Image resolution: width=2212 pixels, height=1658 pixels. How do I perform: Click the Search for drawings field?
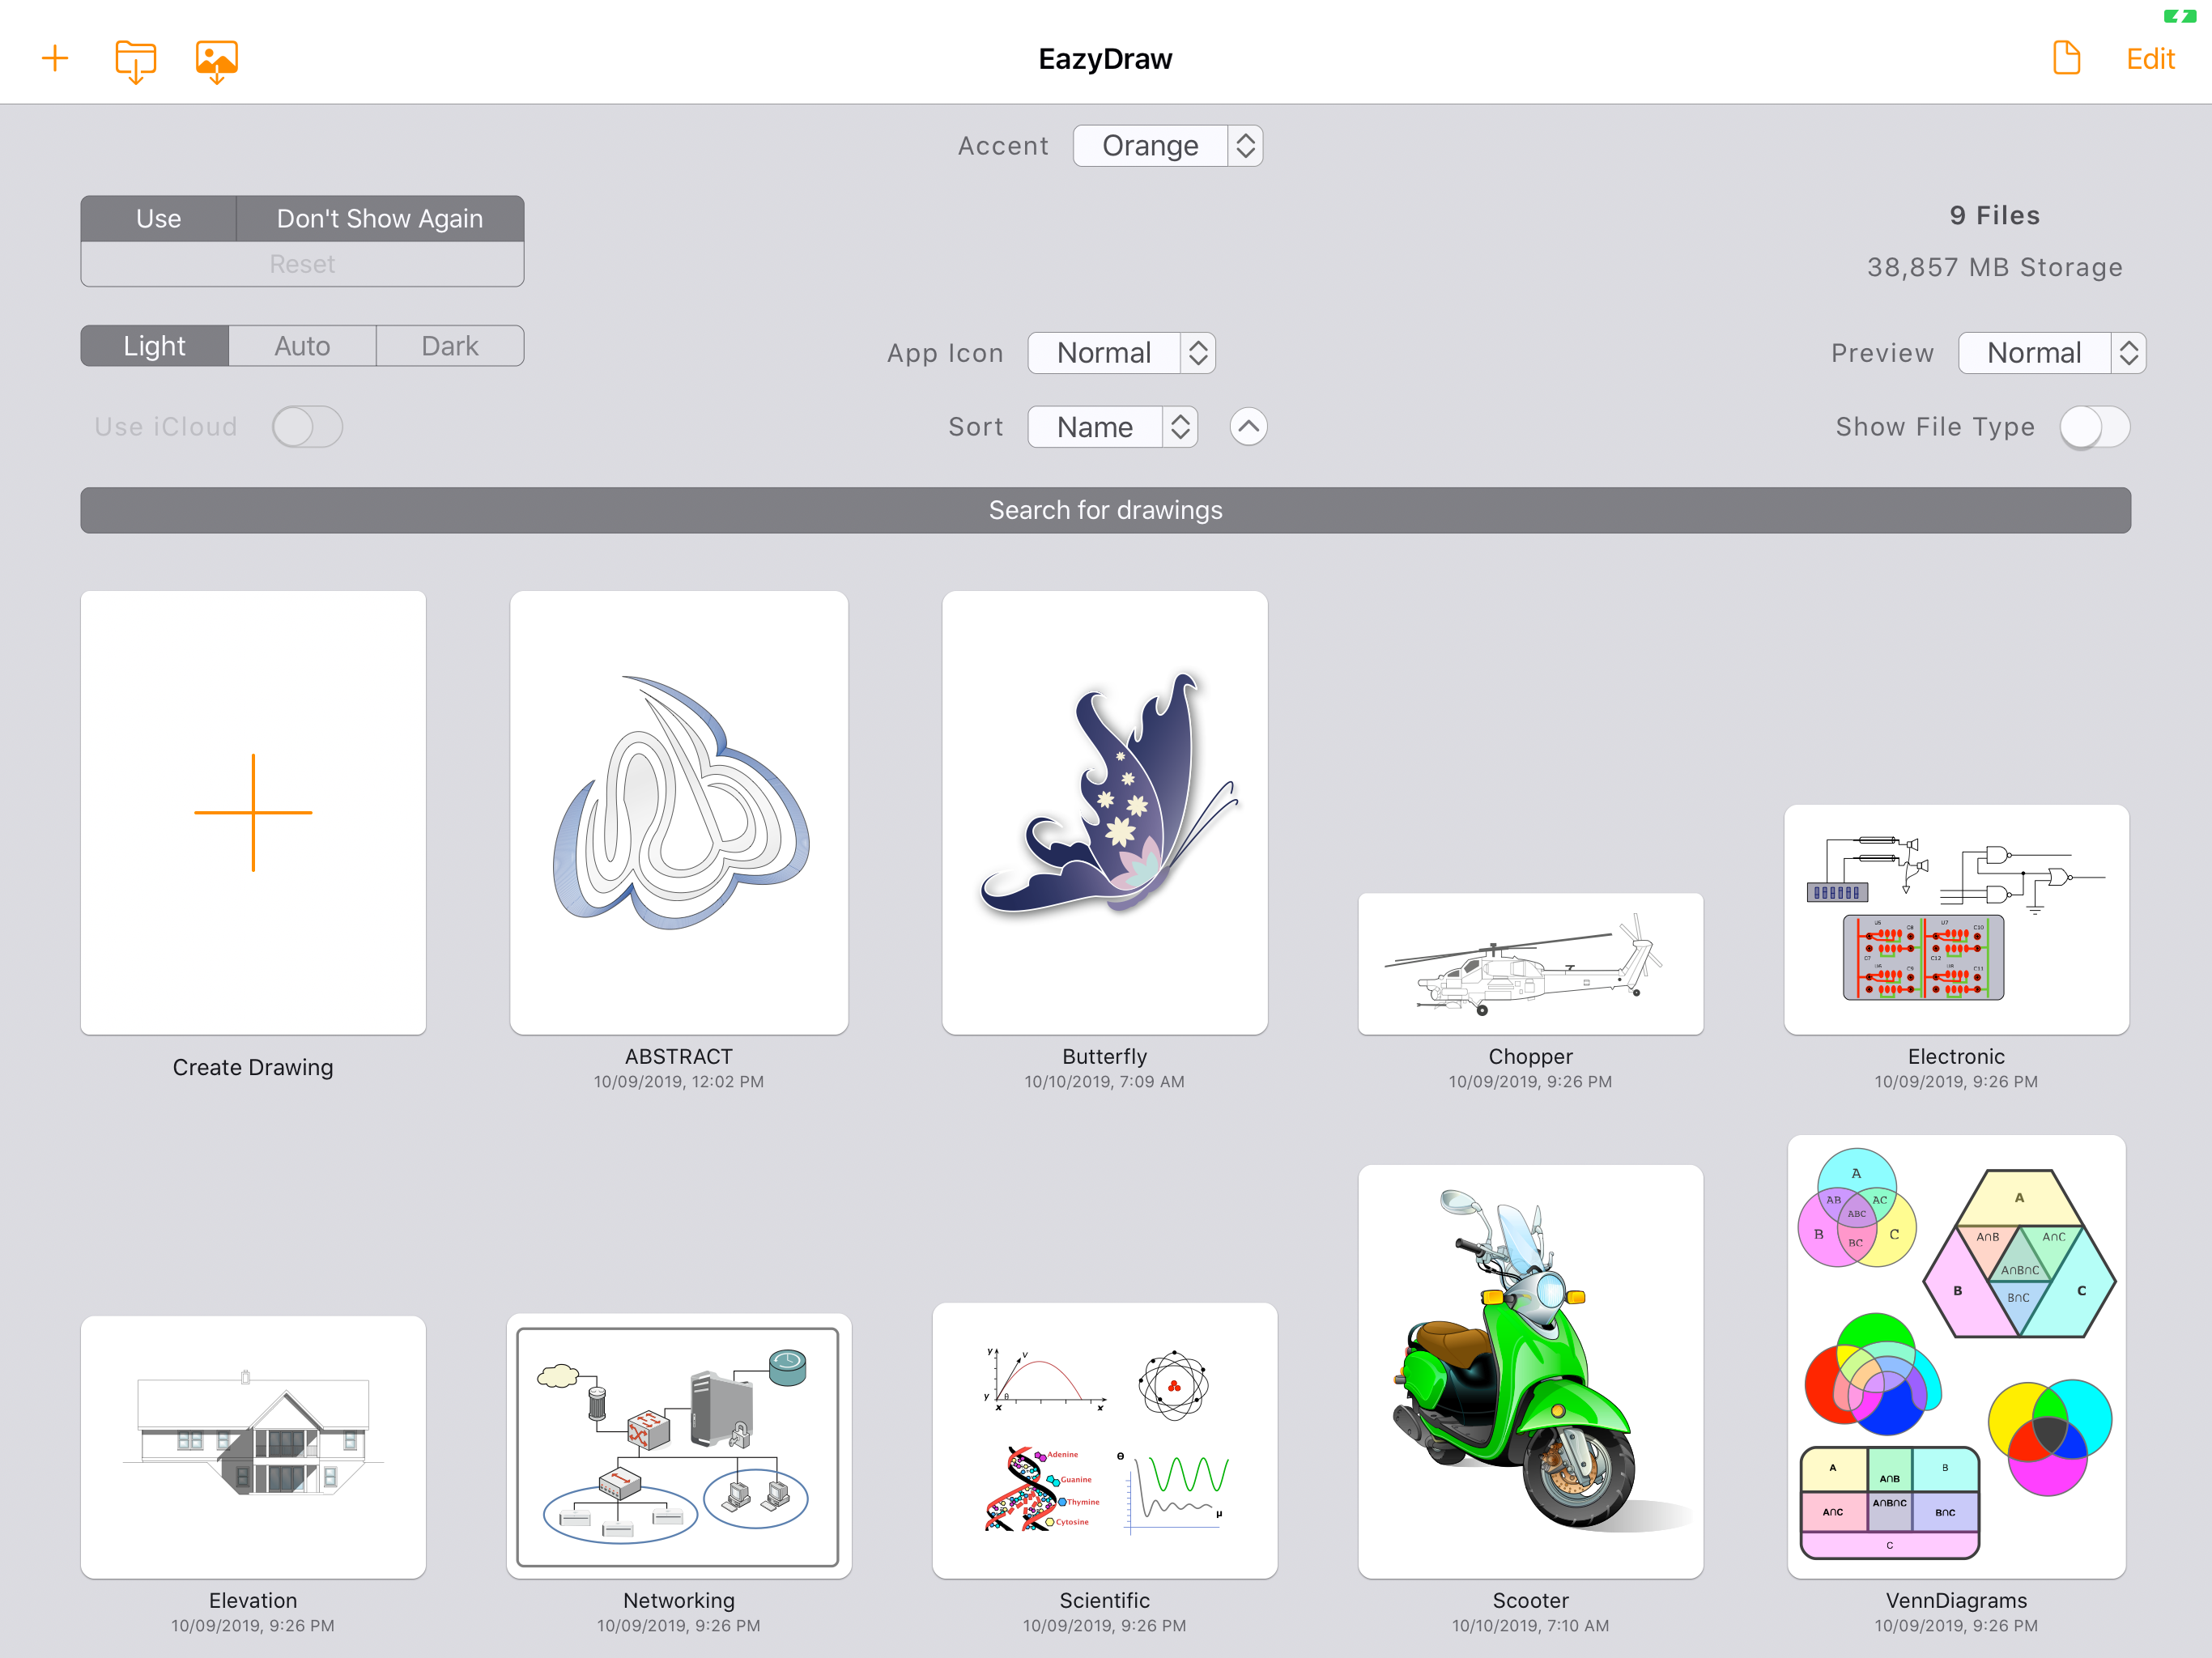click(x=1105, y=510)
